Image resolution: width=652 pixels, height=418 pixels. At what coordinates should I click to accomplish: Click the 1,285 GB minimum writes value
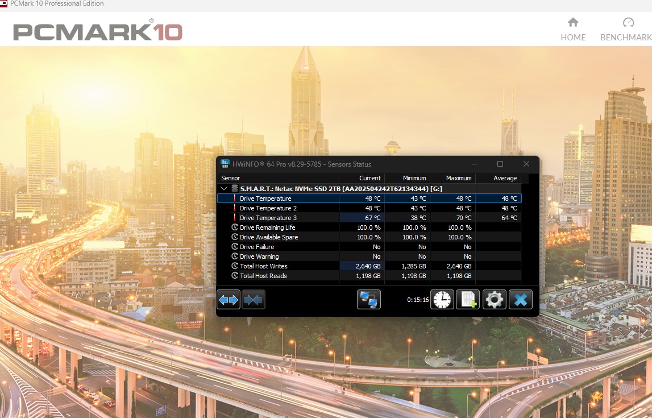tap(414, 266)
